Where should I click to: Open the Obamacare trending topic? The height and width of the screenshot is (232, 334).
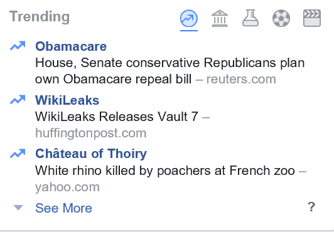[x=71, y=46]
